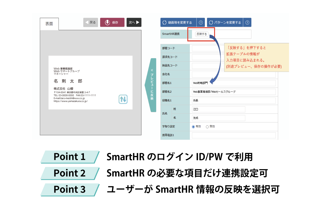This screenshot has height=207, width=321.
Task: Select the 有効 radio option
Action: coord(193,127)
